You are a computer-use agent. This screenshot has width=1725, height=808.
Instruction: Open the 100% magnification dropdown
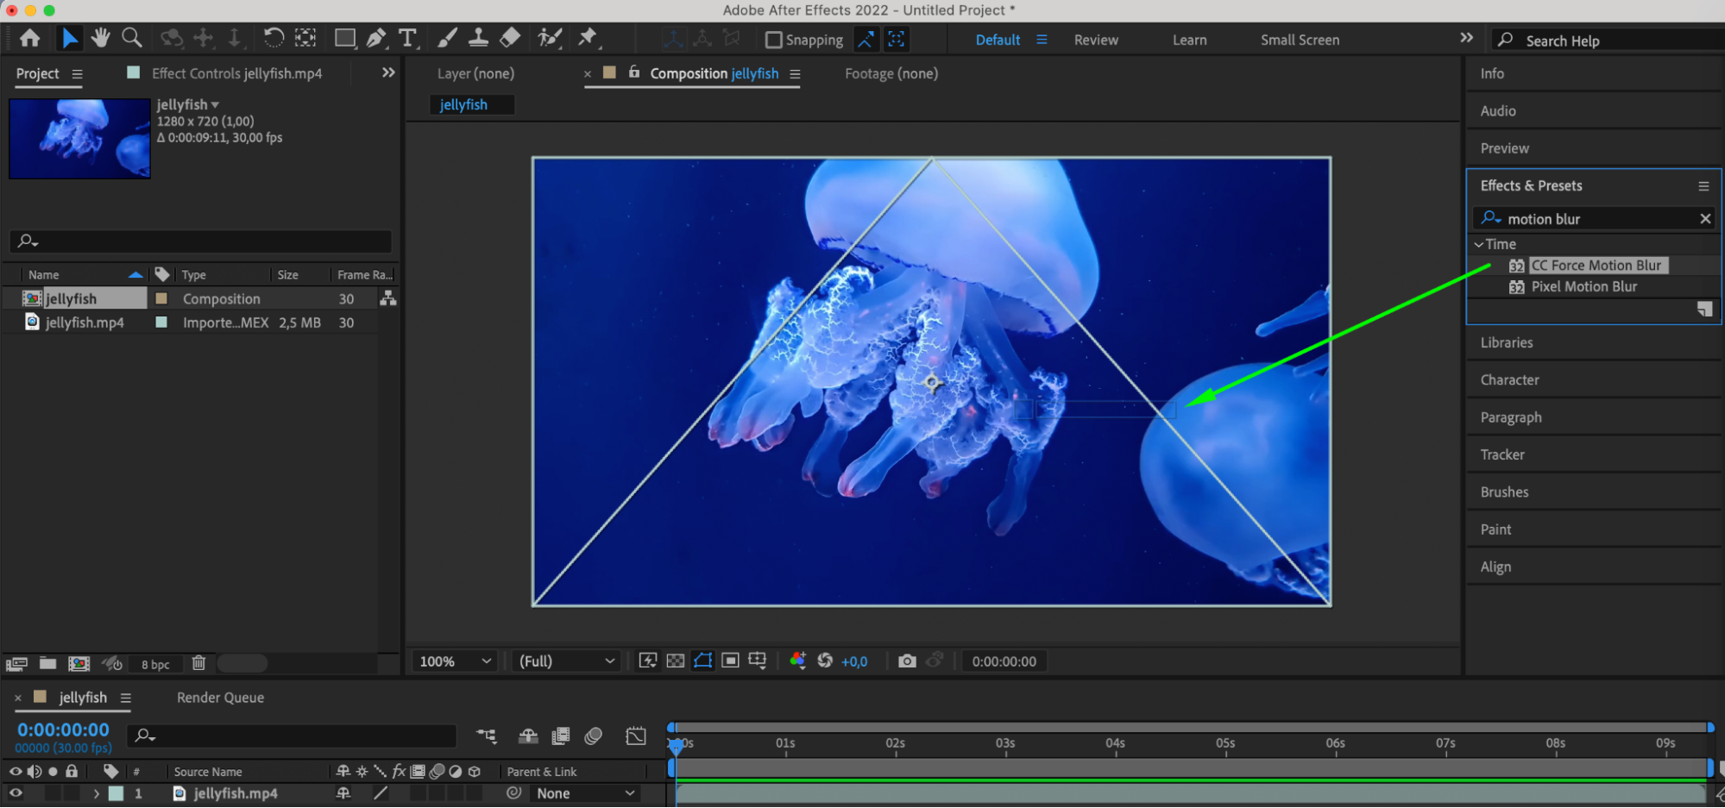[455, 661]
